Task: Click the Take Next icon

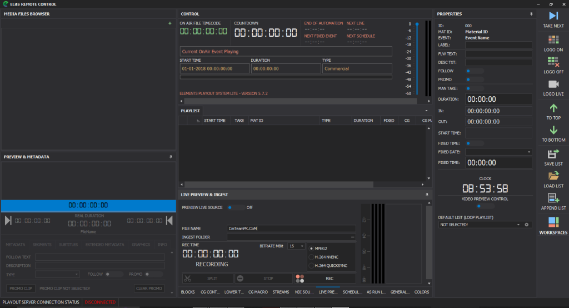Action: coord(553,16)
